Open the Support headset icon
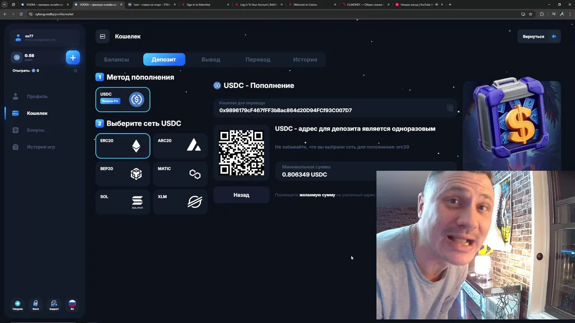575x323 pixels. pyautogui.click(x=54, y=304)
